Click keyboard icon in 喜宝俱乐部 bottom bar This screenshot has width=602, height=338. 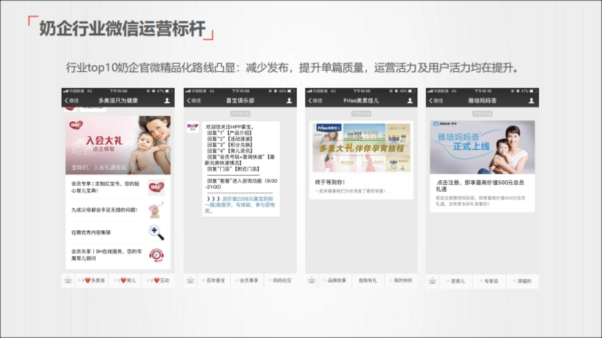(190, 281)
